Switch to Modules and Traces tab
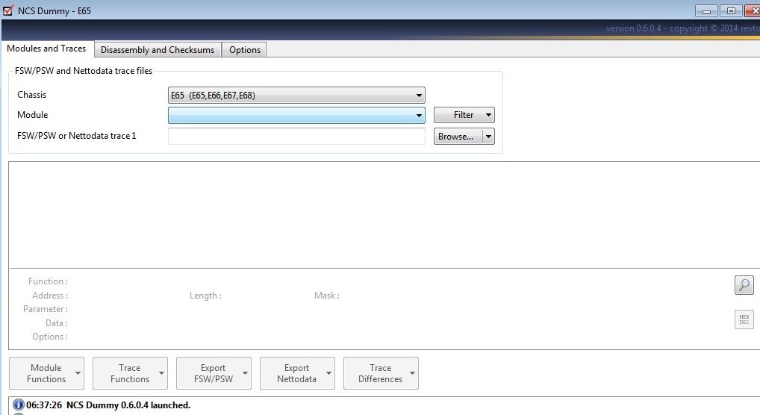 tap(46, 49)
